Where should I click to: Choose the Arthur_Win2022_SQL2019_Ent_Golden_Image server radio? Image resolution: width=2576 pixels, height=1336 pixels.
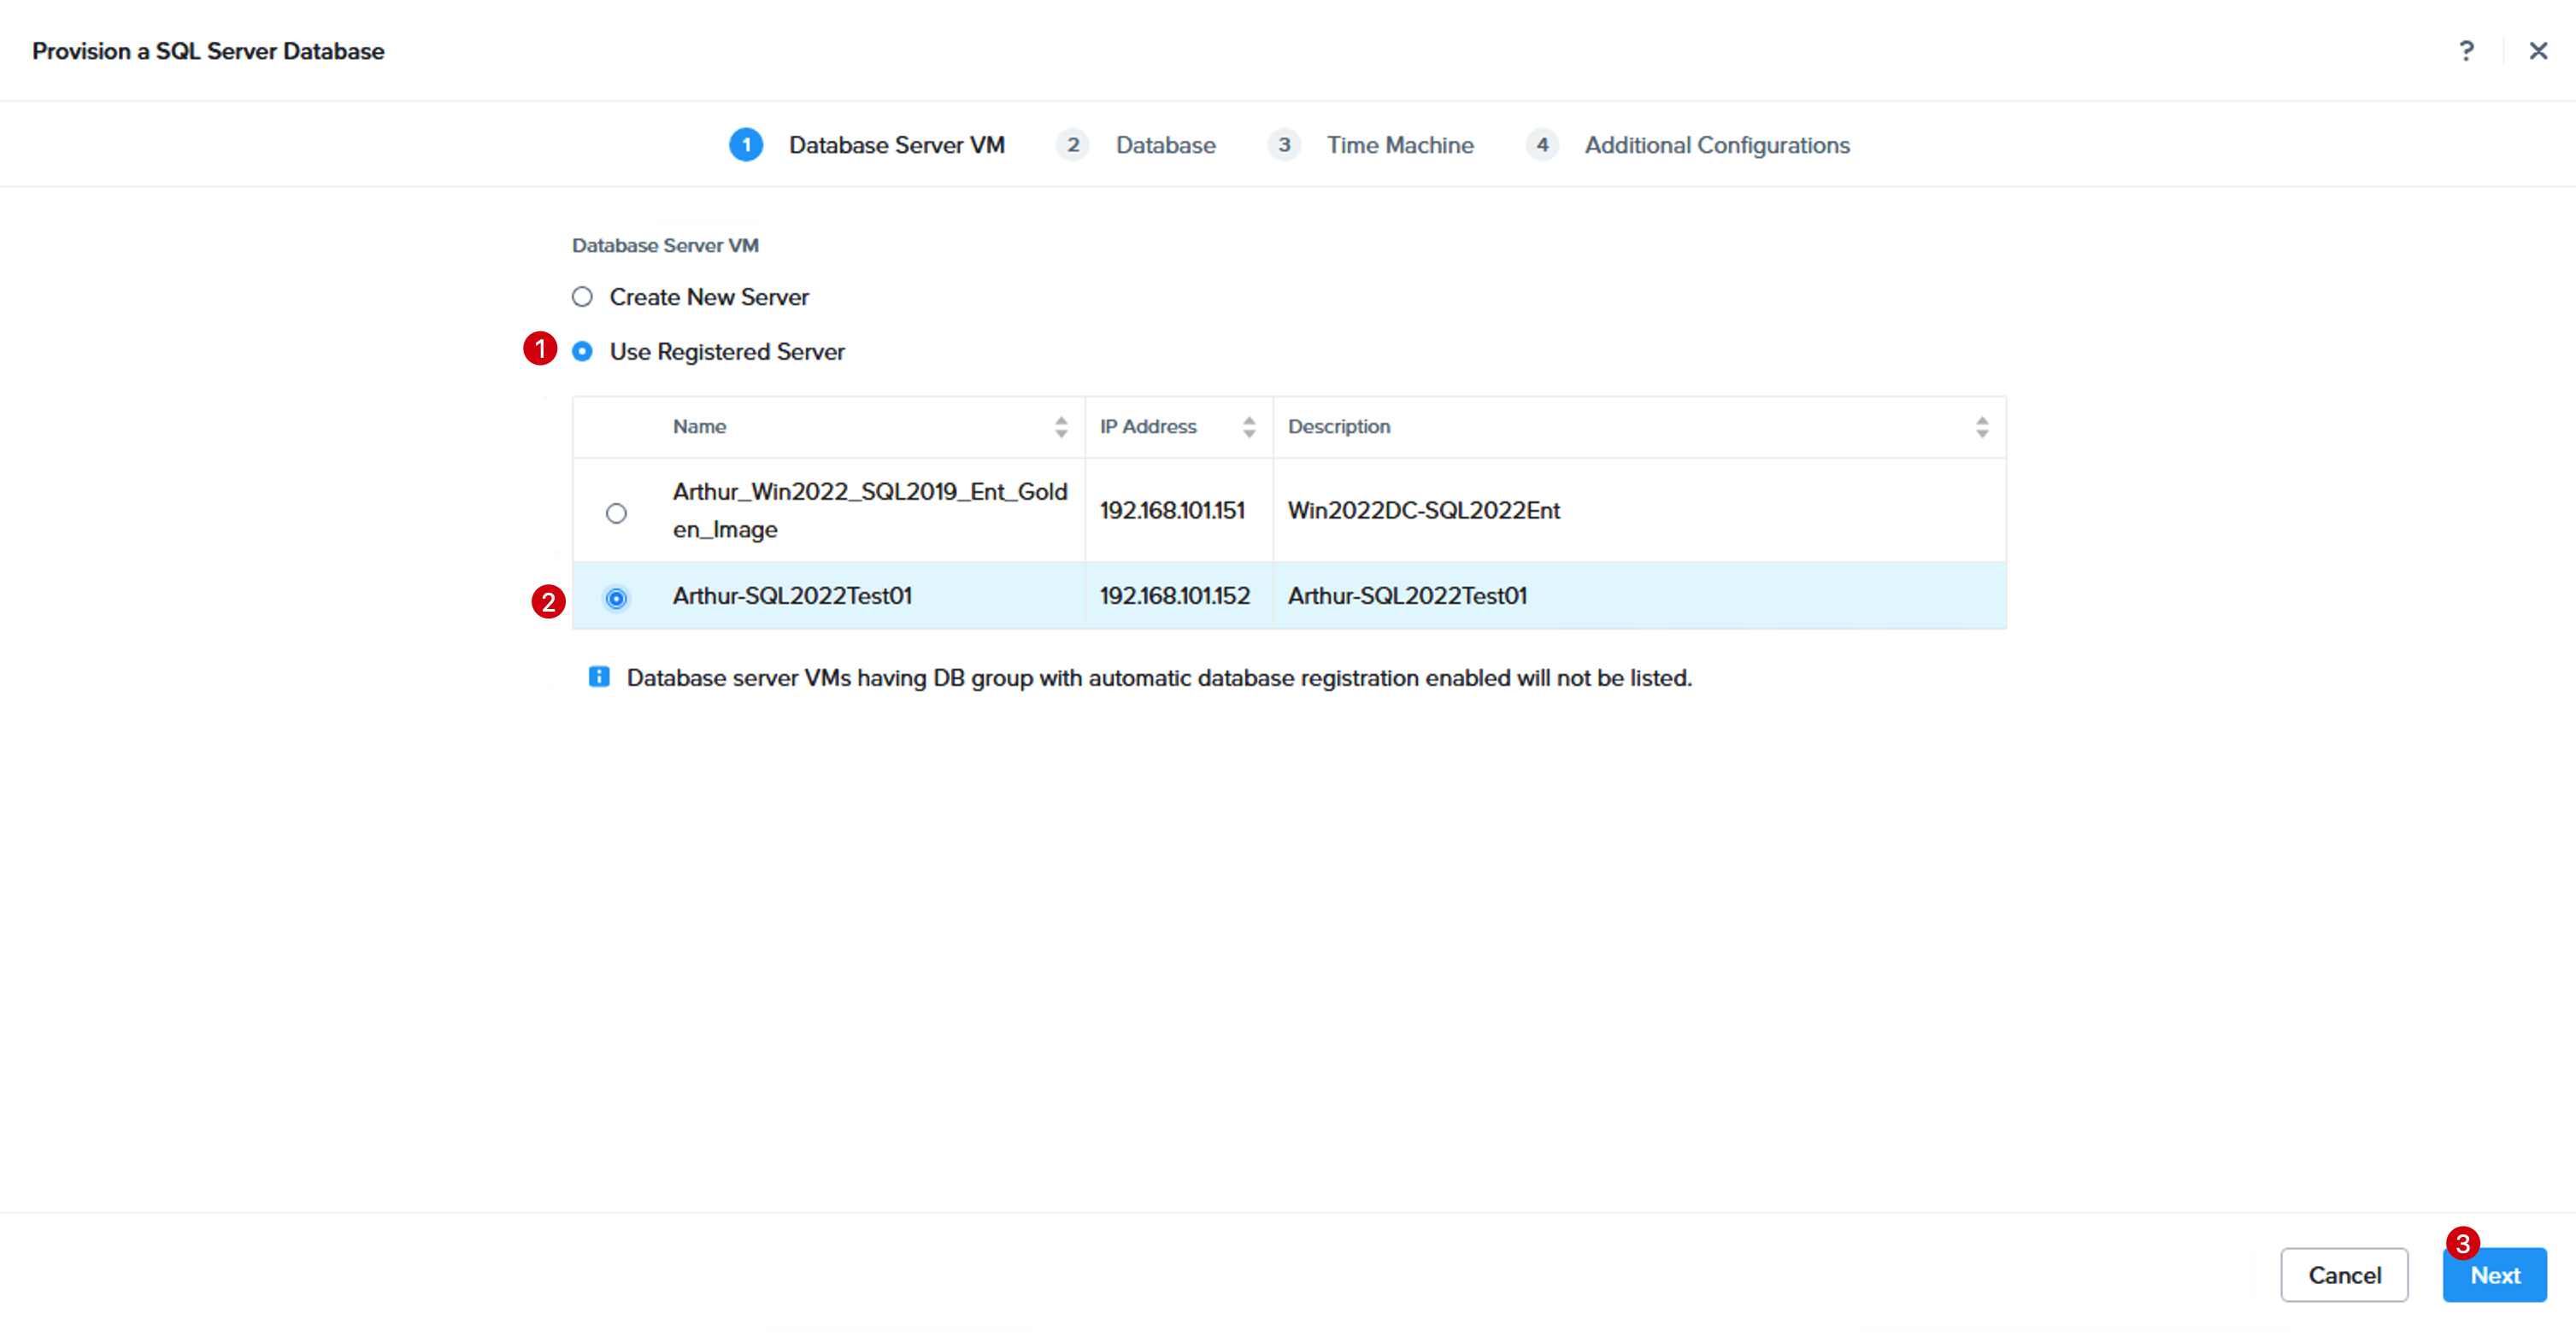tap(616, 513)
